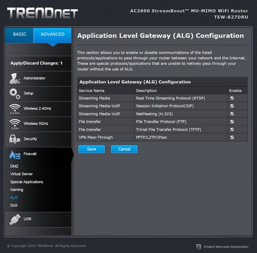Select the ADVANCED tab

click(53, 34)
